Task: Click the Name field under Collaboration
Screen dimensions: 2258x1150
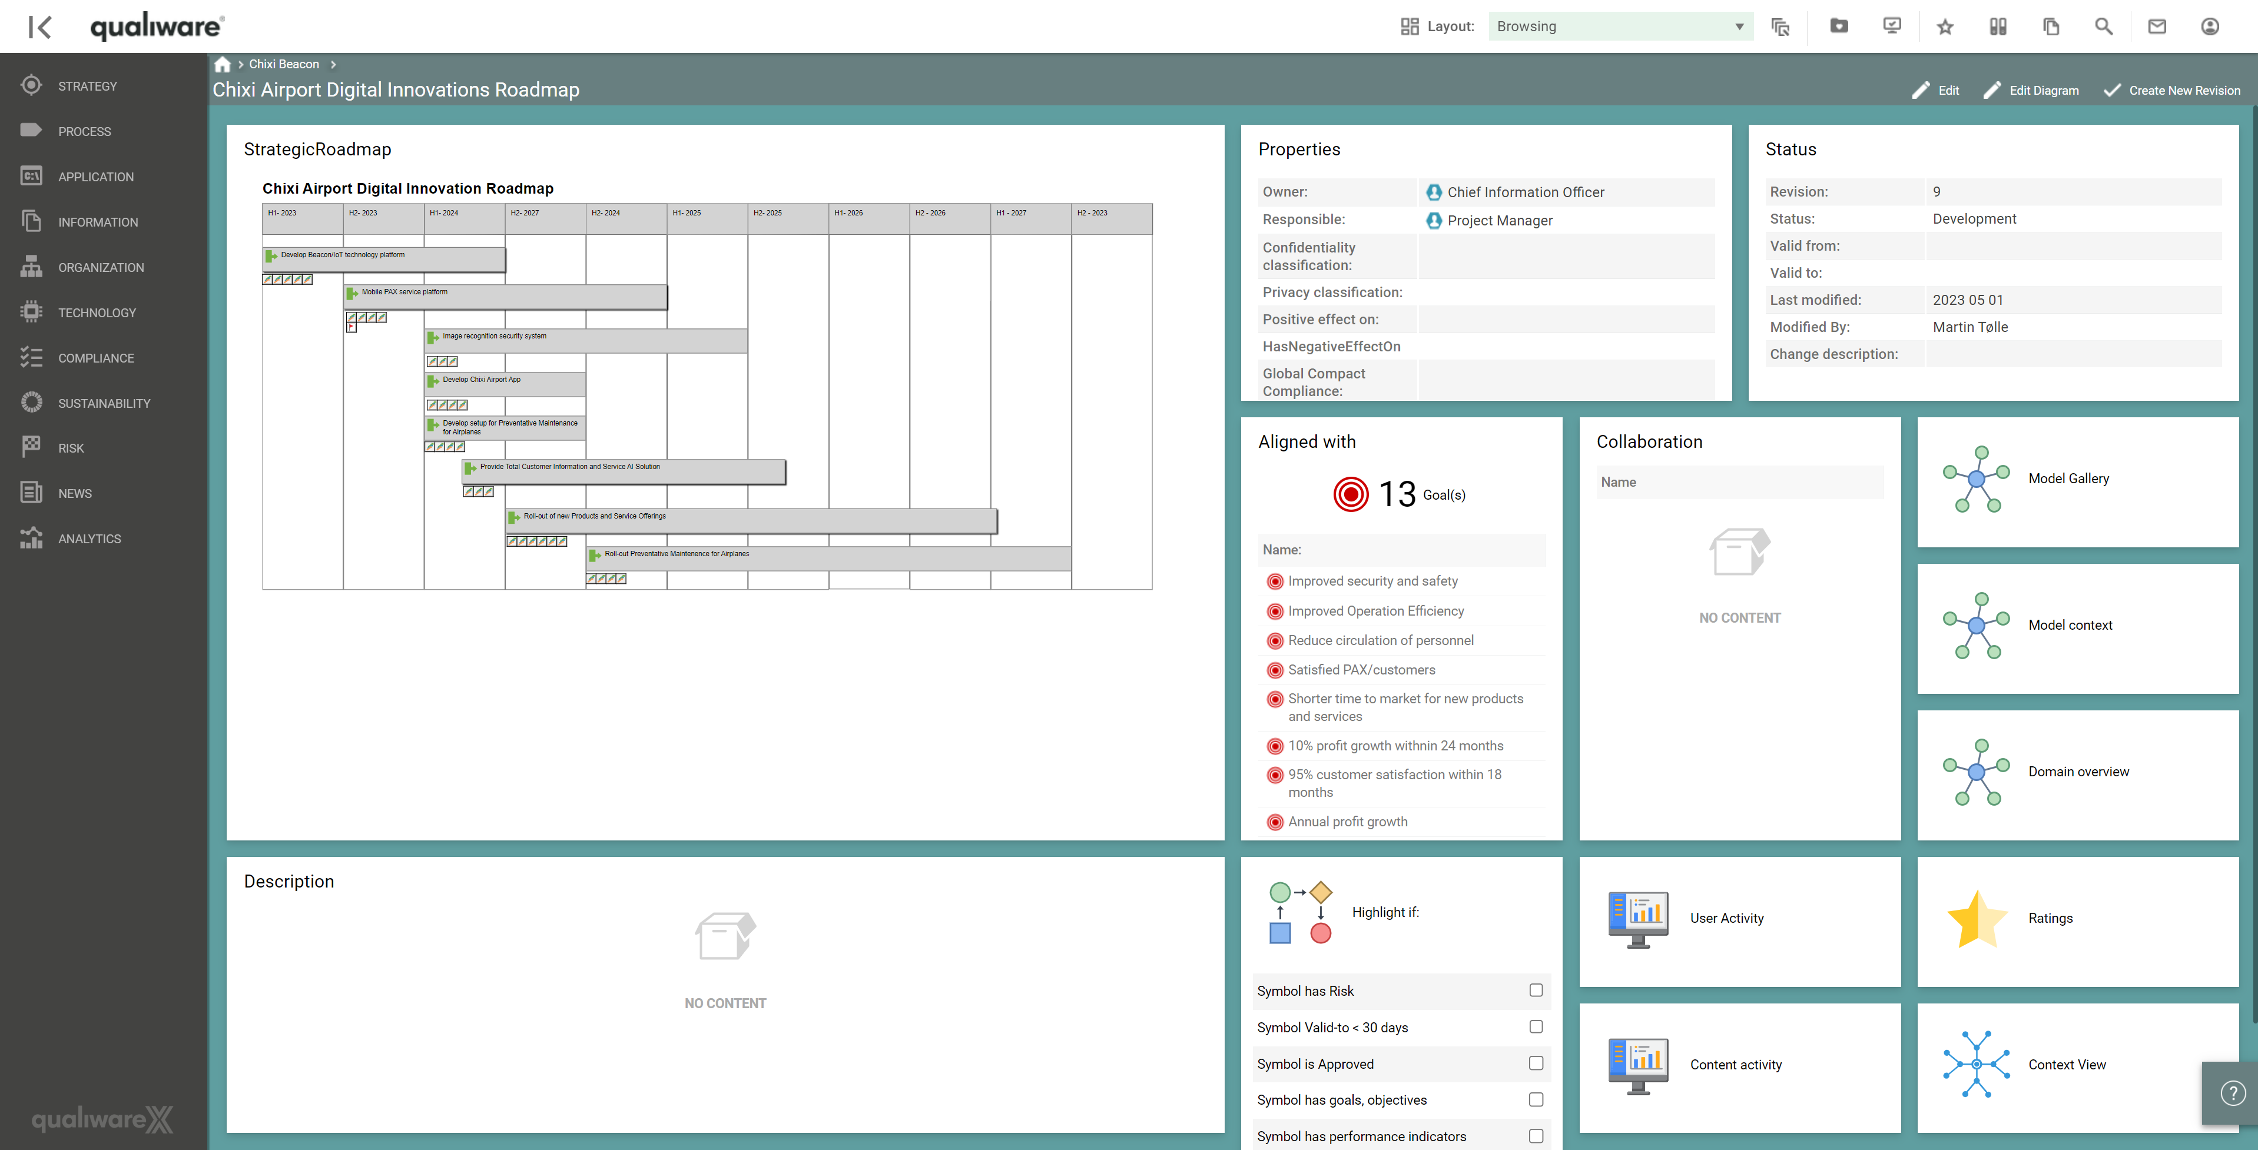Action: 1740,482
